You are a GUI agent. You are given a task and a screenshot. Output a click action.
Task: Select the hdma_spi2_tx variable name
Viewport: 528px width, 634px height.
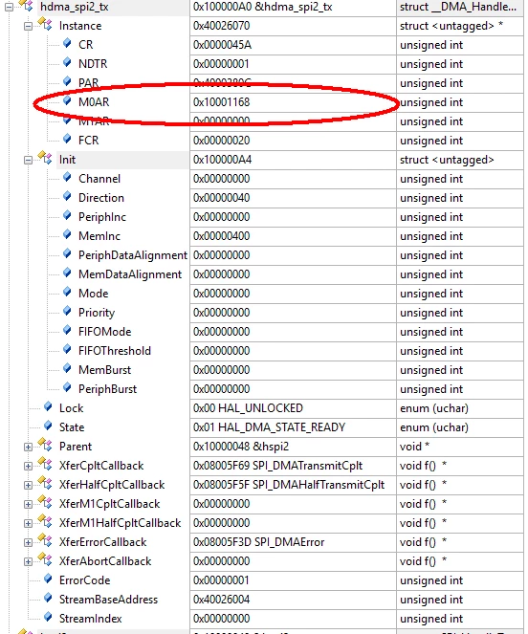click(x=74, y=8)
